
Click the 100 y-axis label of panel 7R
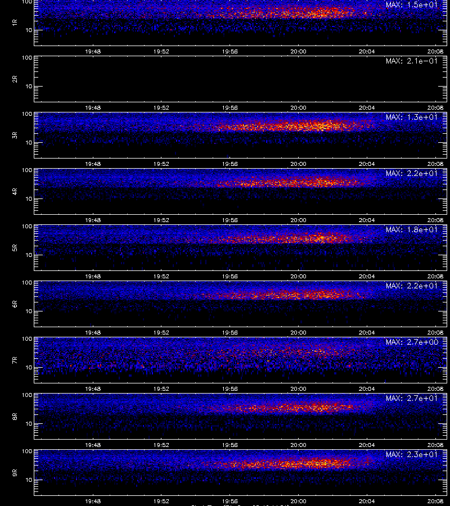(27, 339)
